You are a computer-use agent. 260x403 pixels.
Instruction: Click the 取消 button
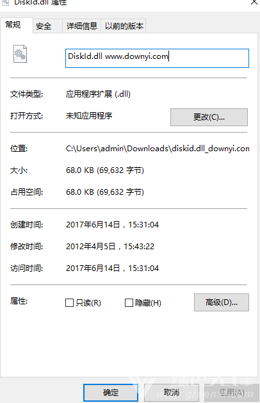coord(172,393)
